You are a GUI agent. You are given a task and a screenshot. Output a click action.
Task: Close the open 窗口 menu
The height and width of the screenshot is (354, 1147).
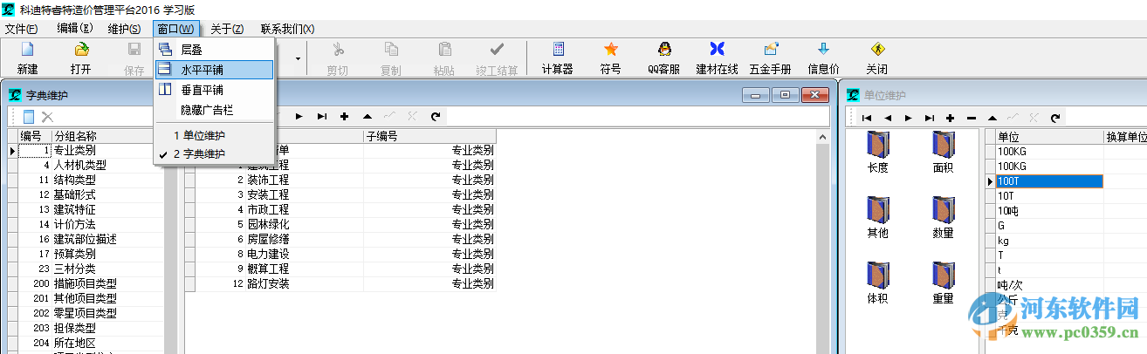coord(176,29)
